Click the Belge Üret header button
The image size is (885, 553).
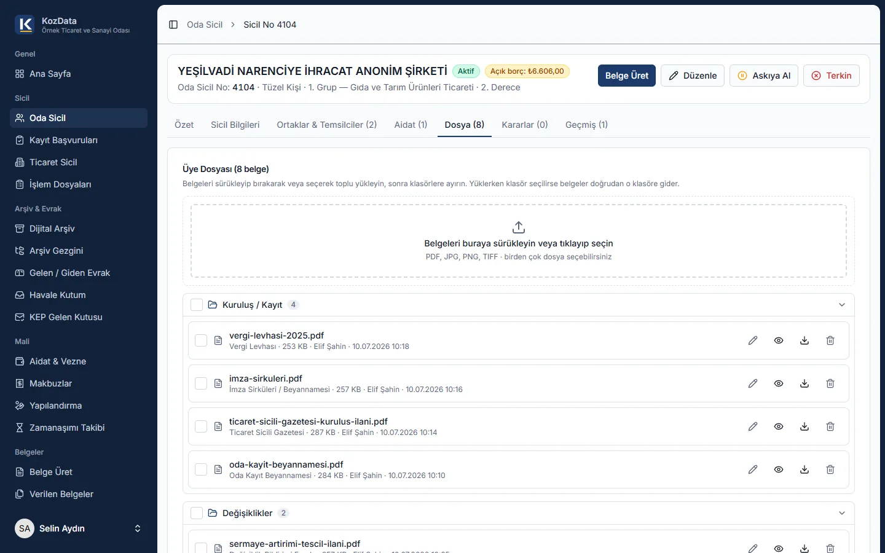(x=627, y=76)
